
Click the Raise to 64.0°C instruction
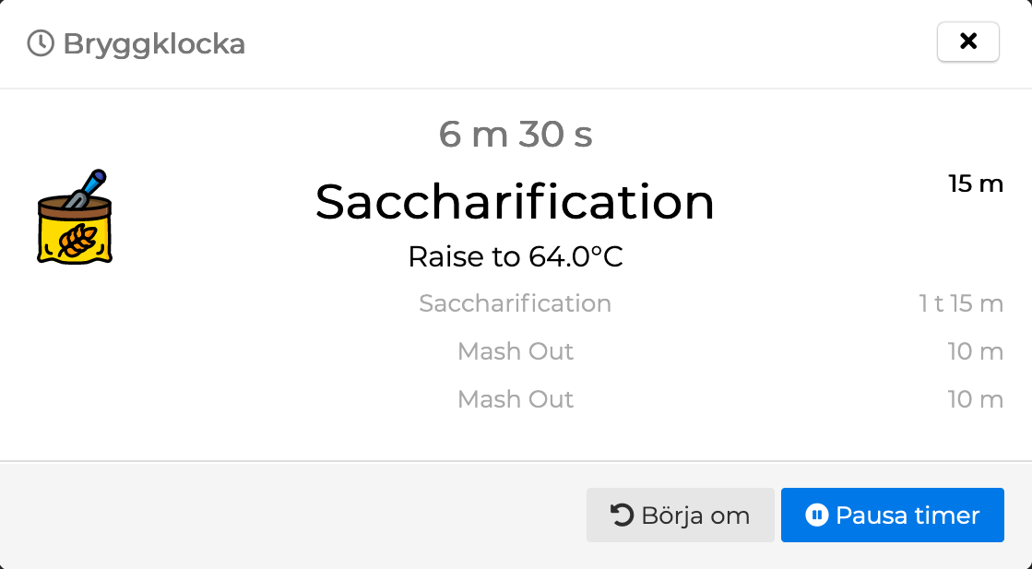pos(516,256)
